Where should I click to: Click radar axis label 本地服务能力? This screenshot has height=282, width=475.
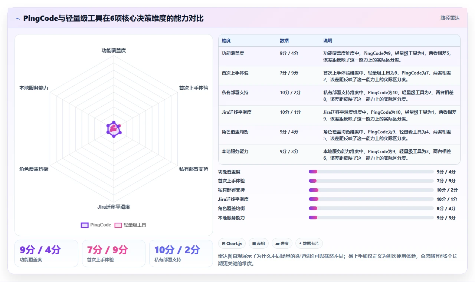tap(34, 88)
